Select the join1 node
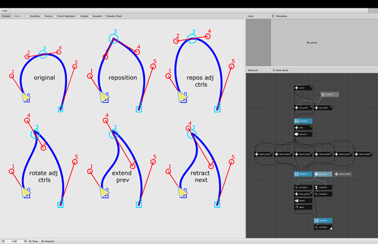Screen dimensions: 378x244 click(303, 127)
